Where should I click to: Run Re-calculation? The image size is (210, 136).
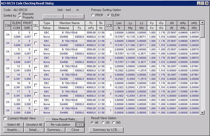(x=60, y=125)
